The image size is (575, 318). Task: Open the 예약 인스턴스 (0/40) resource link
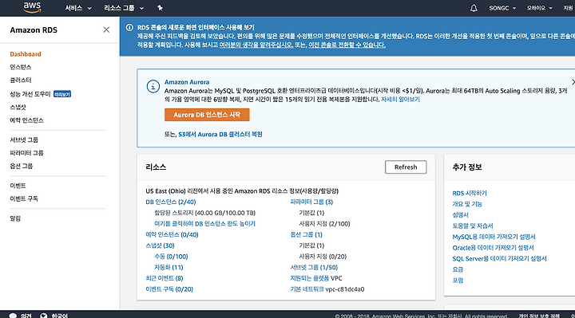point(172,234)
